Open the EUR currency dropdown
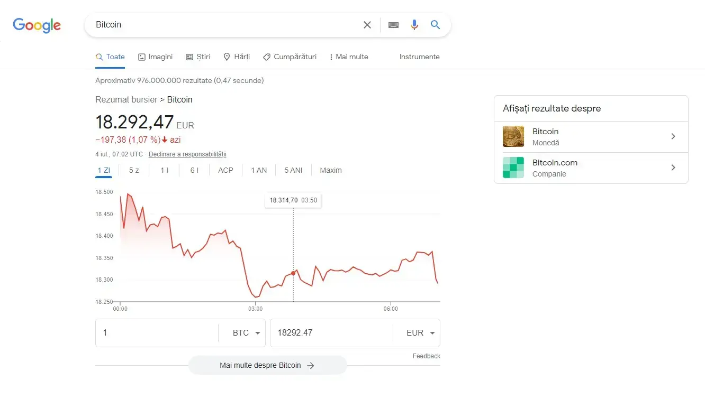The width and height of the screenshot is (705, 399). 421,333
